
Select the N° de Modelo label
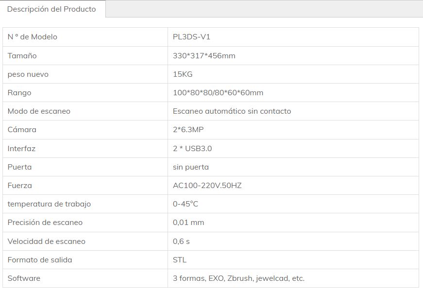click(x=33, y=37)
